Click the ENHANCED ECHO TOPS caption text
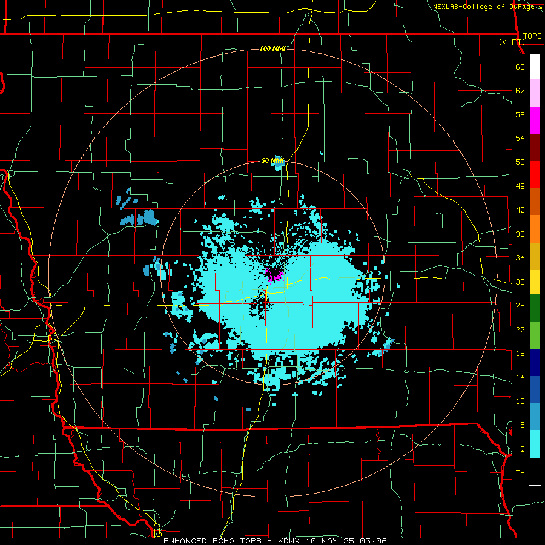The width and height of the screenshot is (545, 545). 213,541
